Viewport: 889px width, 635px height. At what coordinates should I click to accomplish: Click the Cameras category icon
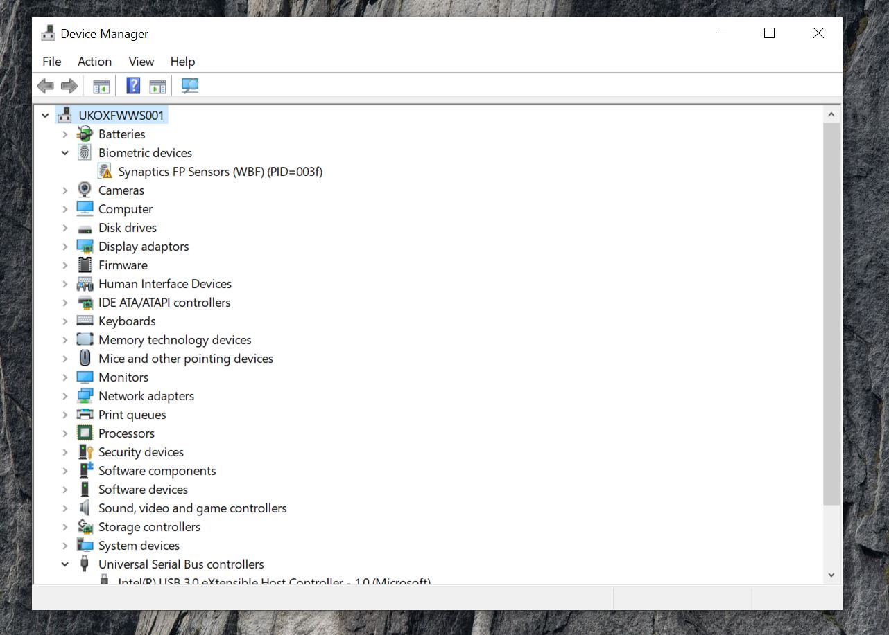[83, 190]
